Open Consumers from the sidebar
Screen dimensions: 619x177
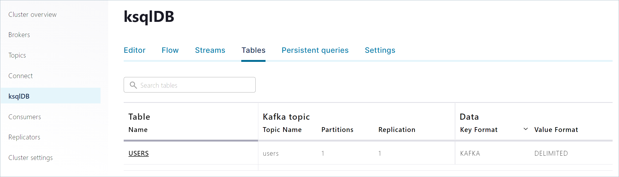coord(25,117)
